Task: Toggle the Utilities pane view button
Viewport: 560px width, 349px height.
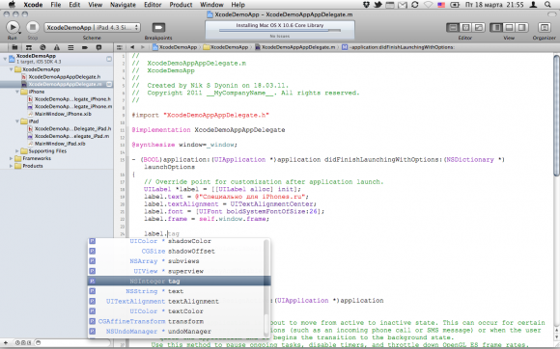Action: point(521,27)
